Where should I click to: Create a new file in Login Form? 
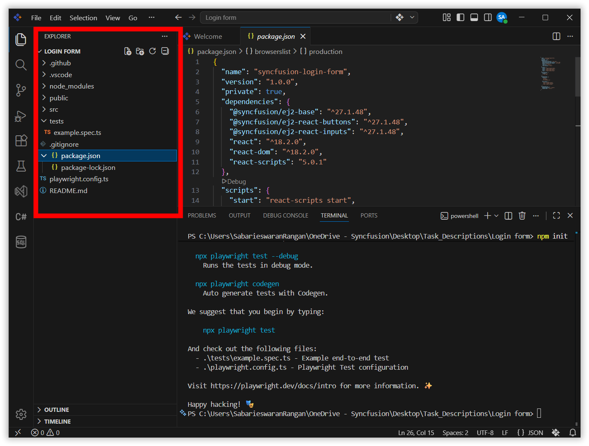(127, 51)
